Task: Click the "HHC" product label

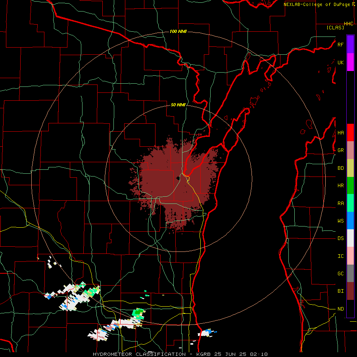Action: pos(349,24)
